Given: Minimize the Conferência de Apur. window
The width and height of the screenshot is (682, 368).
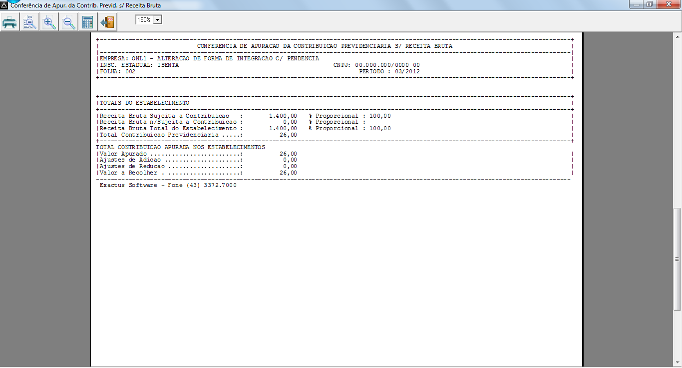Looking at the screenshot, I should (636, 4).
